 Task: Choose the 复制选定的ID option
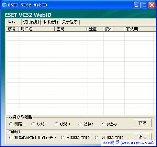coord(75,138)
